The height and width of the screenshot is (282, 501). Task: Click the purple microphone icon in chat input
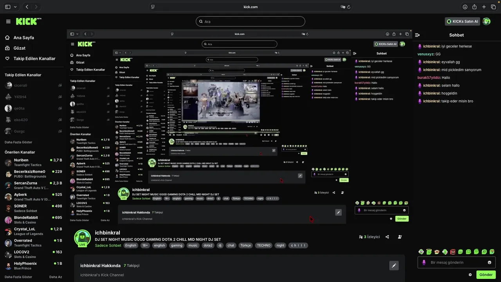coord(424,262)
